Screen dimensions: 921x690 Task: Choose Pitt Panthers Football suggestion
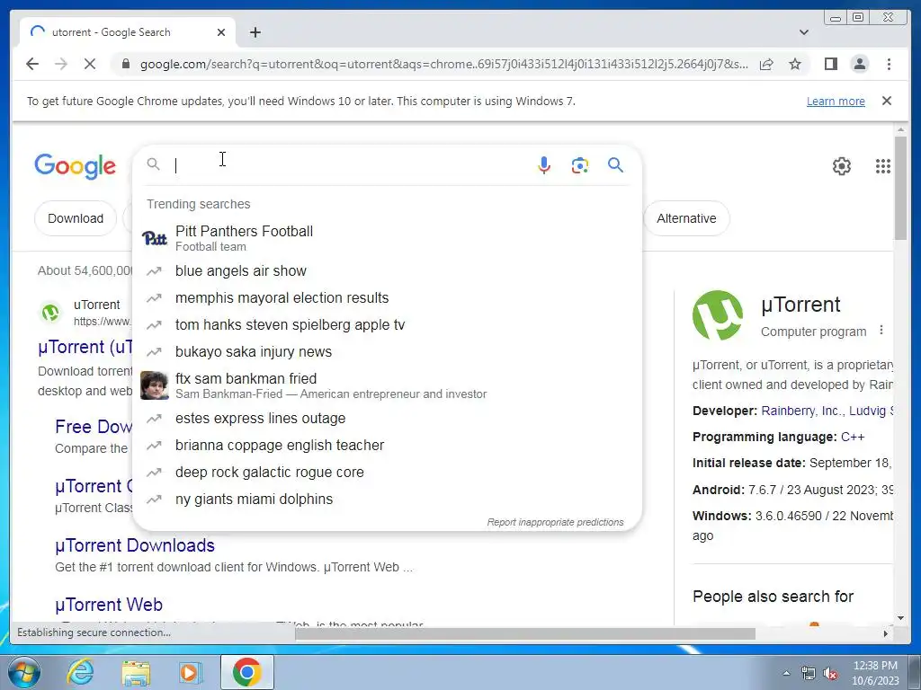(387, 238)
